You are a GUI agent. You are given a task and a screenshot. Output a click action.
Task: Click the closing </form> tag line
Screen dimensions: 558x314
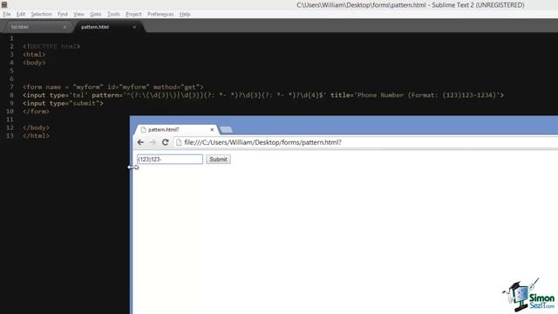[36, 112]
